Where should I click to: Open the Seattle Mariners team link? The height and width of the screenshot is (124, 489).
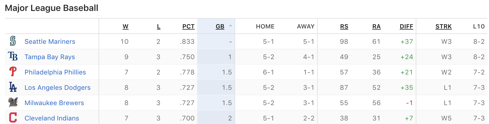tap(50, 42)
